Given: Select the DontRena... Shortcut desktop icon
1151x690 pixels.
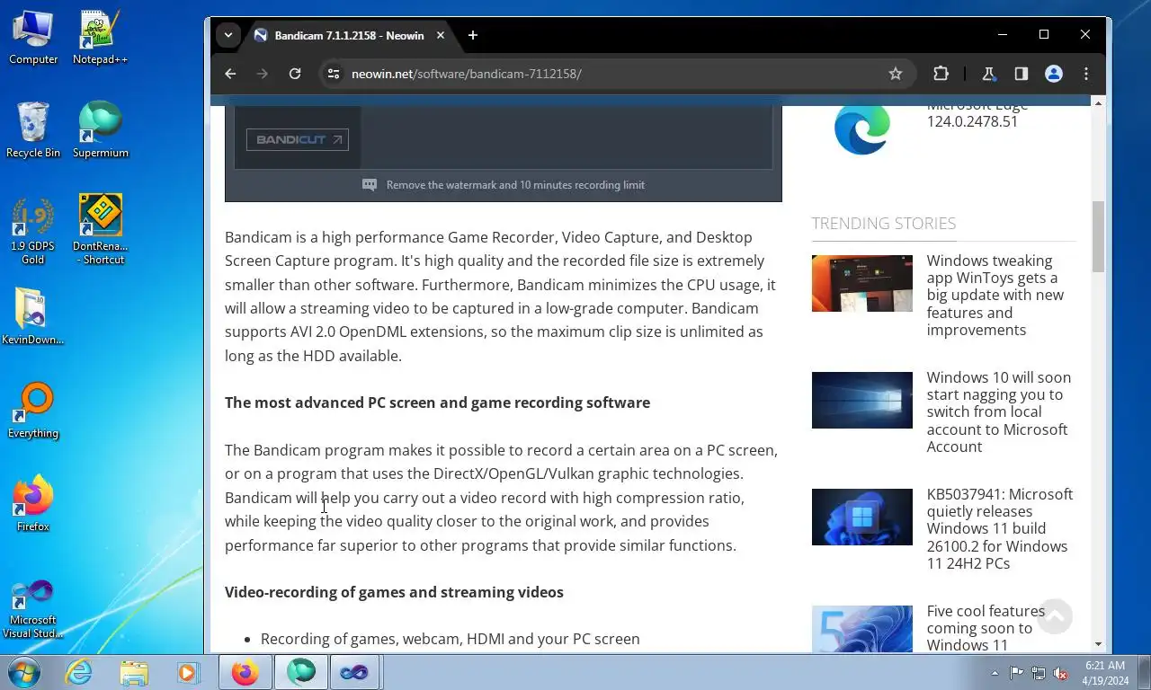Looking at the screenshot, I should (100, 230).
